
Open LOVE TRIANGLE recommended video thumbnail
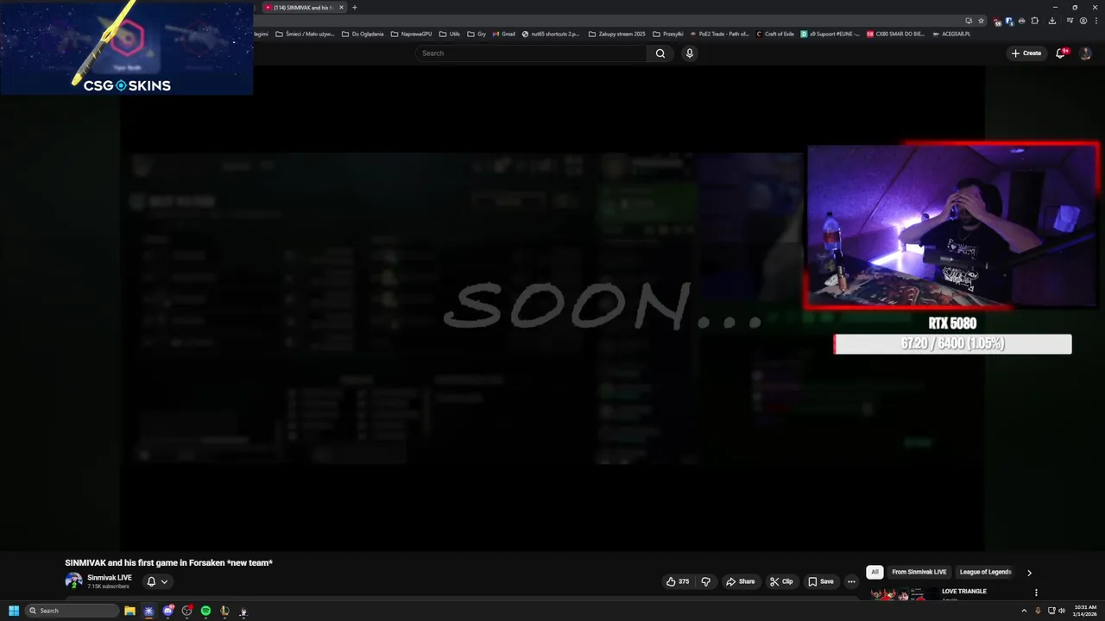click(x=903, y=593)
